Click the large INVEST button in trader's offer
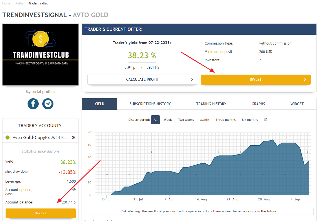The width and height of the screenshot is (317, 221). 255,79
